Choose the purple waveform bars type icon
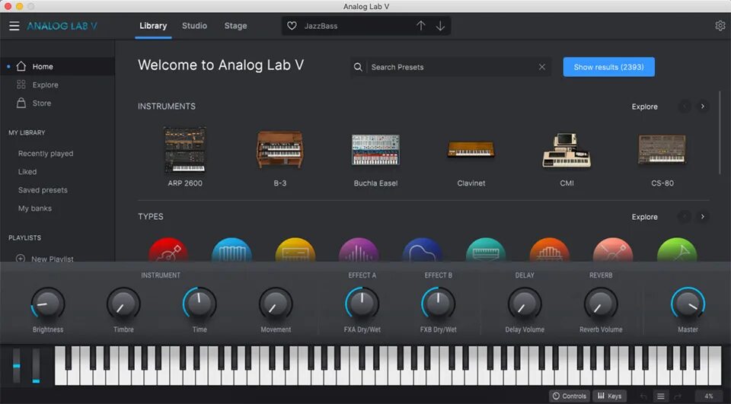The height and width of the screenshot is (404, 731). click(x=359, y=250)
